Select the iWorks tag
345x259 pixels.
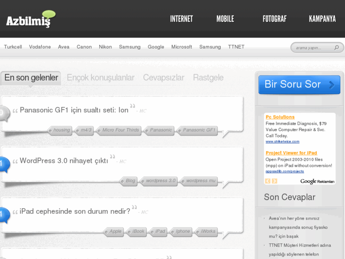pyautogui.click(x=206, y=231)
